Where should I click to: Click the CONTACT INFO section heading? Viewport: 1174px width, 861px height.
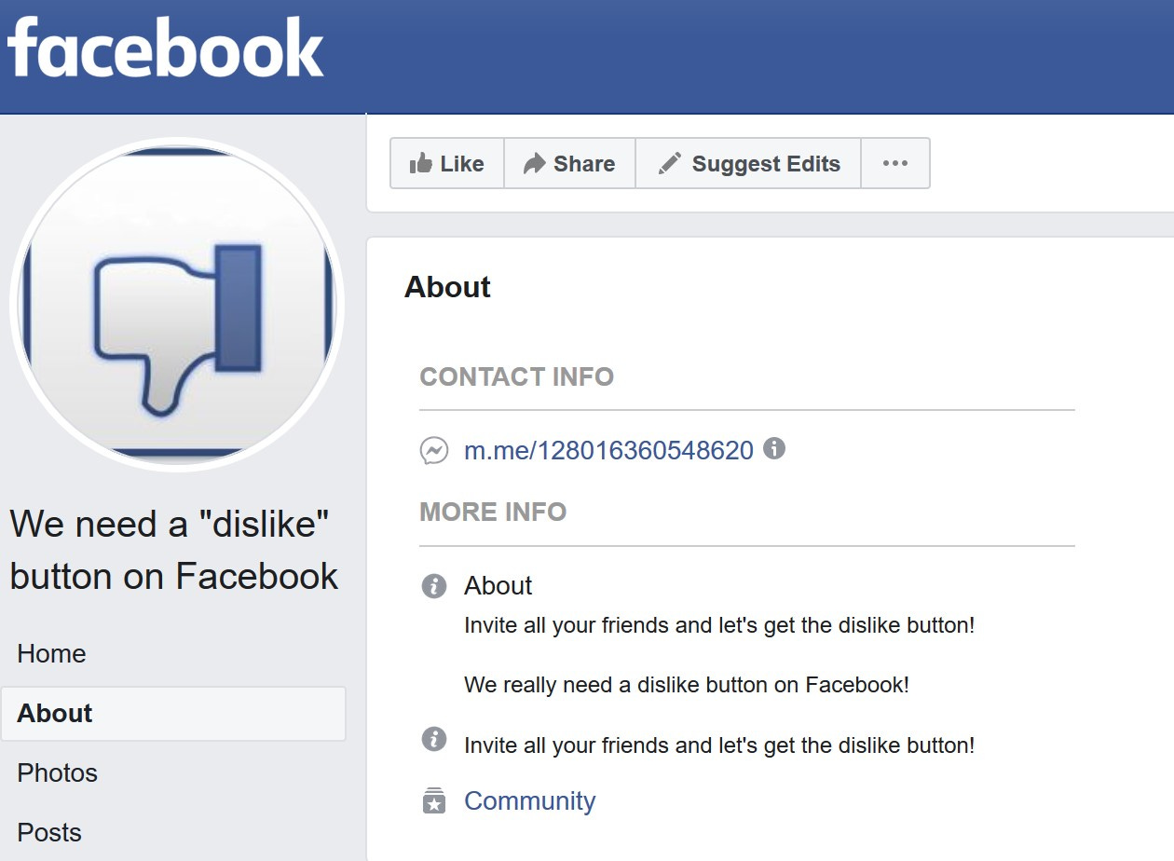[517, 377]
